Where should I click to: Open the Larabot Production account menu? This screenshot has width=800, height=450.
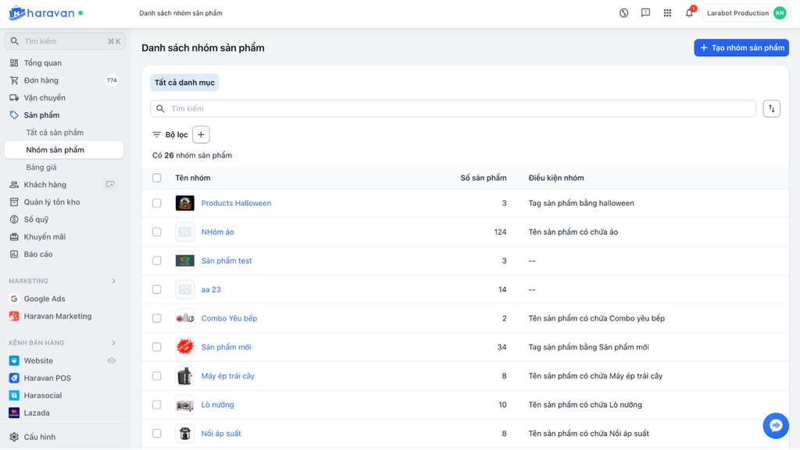746,13
